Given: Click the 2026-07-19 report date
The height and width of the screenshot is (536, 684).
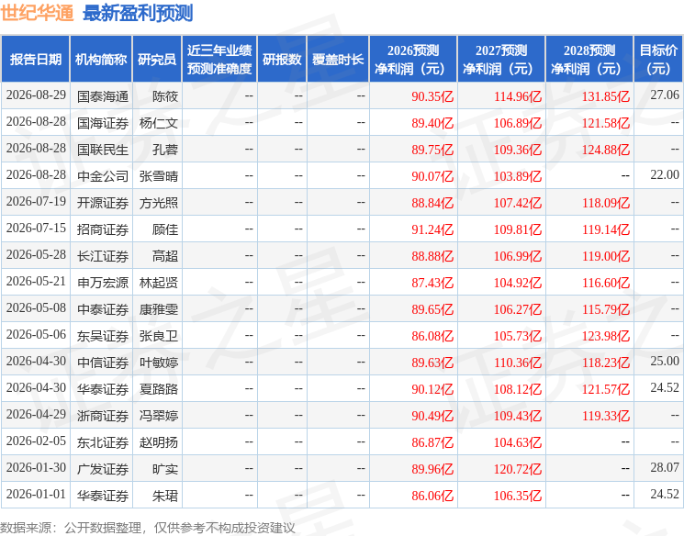Looking at the screenshot, I should click(36, 202).
